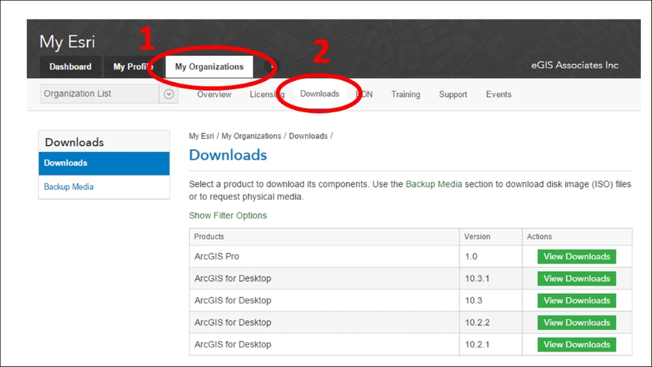Open the Support menu item
Screen dimensions: 652x367
pos(453,95)
